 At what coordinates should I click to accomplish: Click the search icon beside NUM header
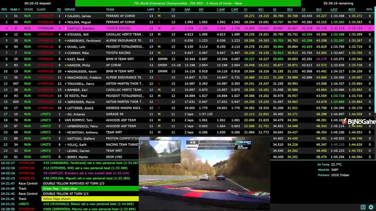coord(19,10)
